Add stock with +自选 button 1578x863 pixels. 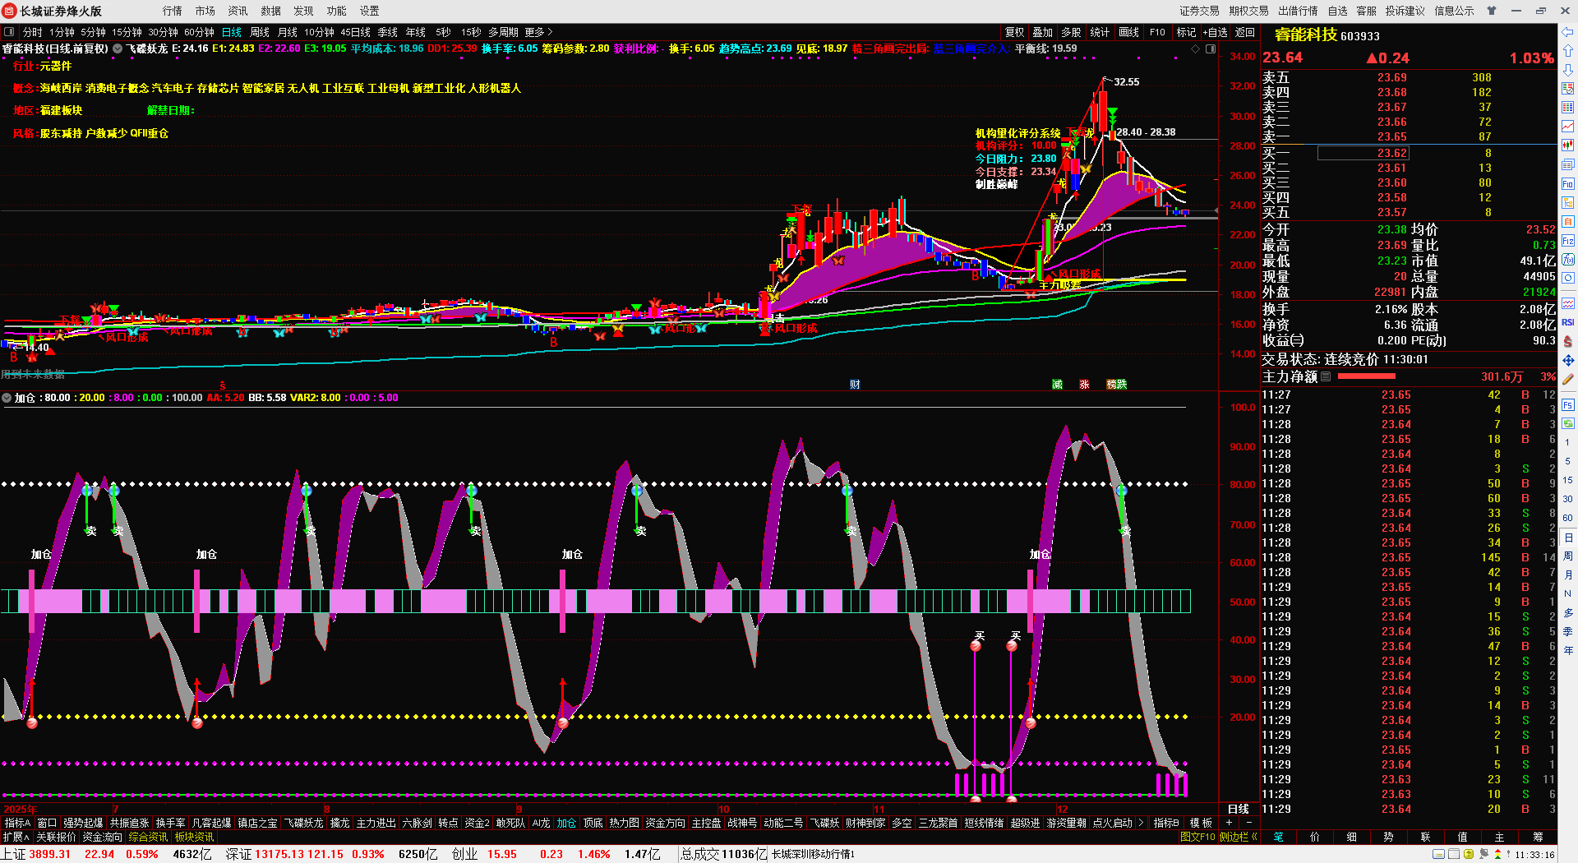[x=1215, y=32]
